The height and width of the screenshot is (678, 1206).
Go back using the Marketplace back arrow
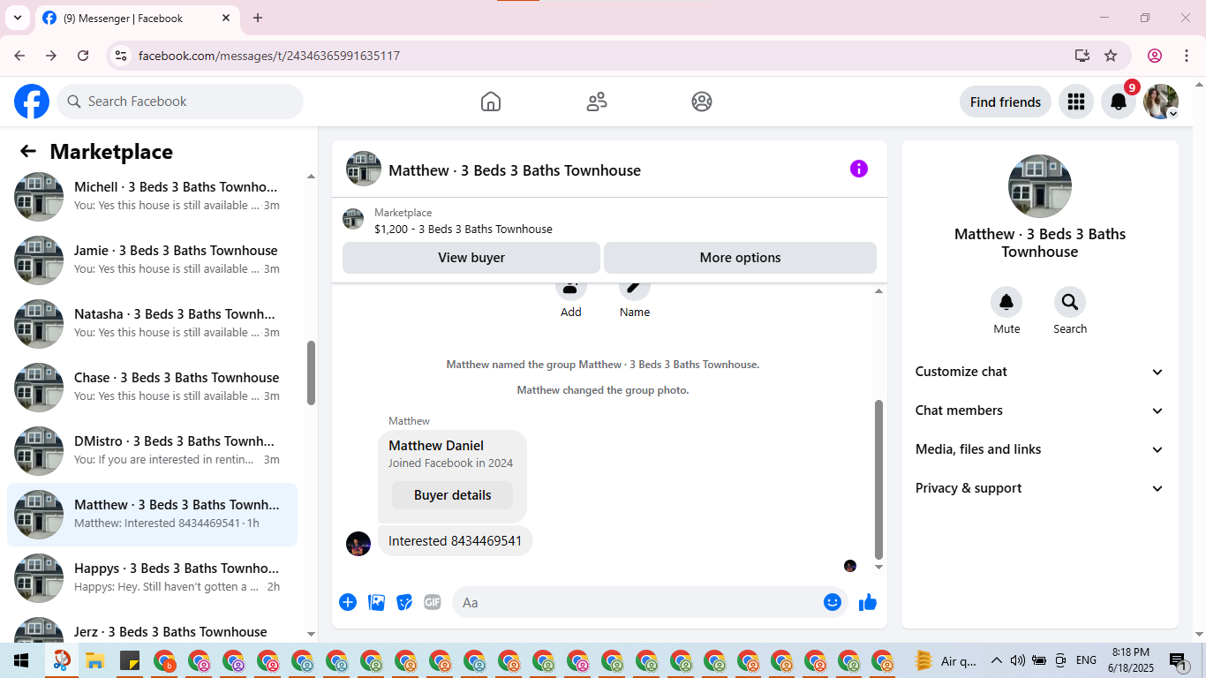click(x=28, y=152)
